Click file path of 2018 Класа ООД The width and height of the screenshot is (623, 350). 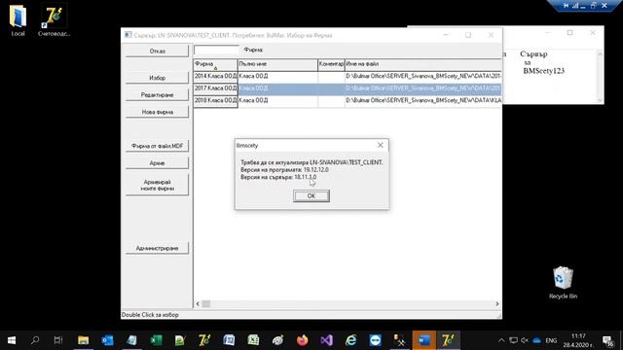coord(423,101)
